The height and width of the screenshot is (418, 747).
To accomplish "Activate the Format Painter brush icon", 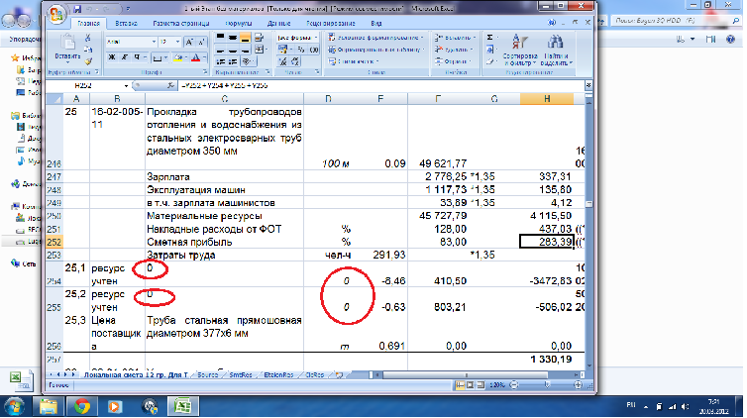I will pos(88,61).
